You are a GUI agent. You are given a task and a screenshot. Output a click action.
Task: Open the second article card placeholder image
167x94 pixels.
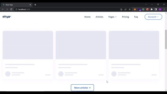pos(81,45)
